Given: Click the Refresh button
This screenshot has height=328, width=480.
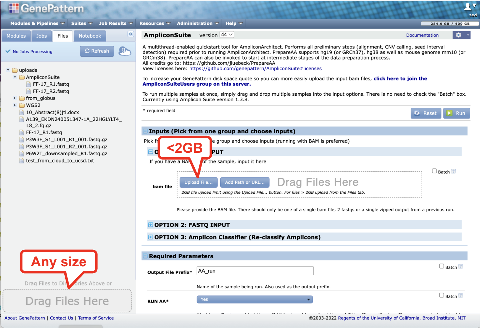Looking at the screenshot, I should click(x=97, y=51).
